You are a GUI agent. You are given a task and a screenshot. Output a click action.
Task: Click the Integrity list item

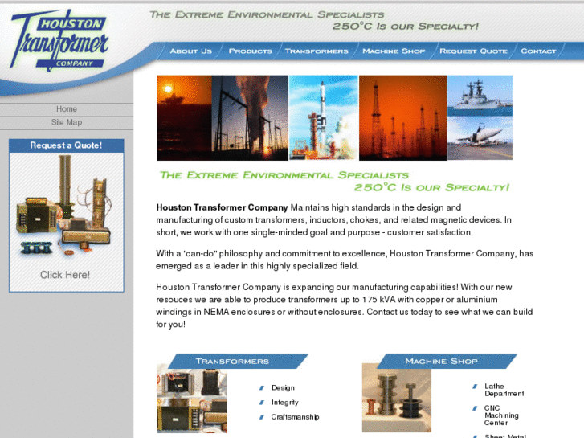coord(285,402)
